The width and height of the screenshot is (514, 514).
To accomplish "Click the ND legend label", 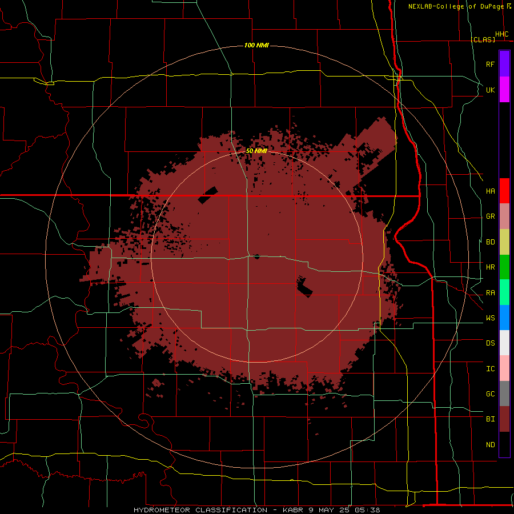I will [490, 445].
